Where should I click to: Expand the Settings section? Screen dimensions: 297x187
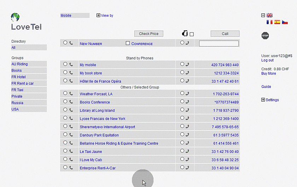(263, 100)
